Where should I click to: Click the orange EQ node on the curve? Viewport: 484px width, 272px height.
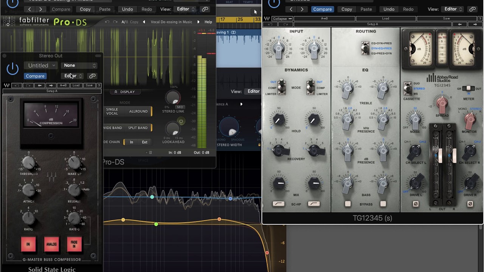[x=219, y=219]
